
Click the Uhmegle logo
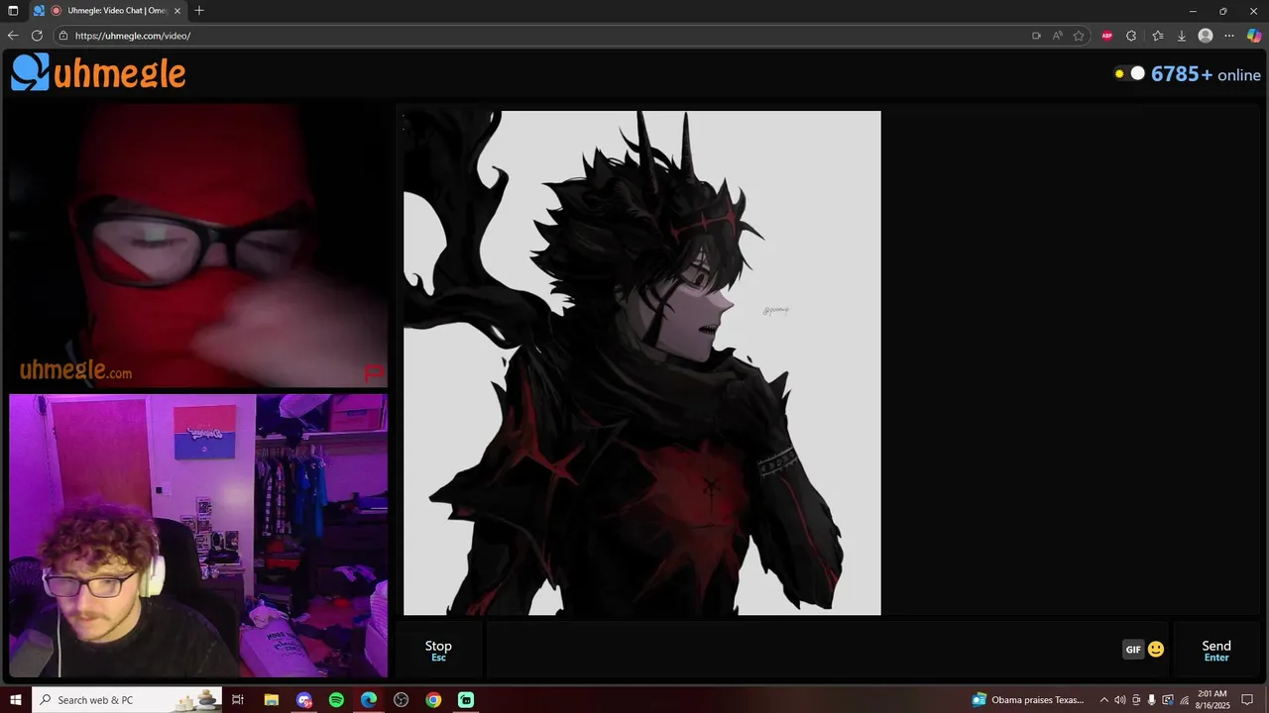[98, 72]
